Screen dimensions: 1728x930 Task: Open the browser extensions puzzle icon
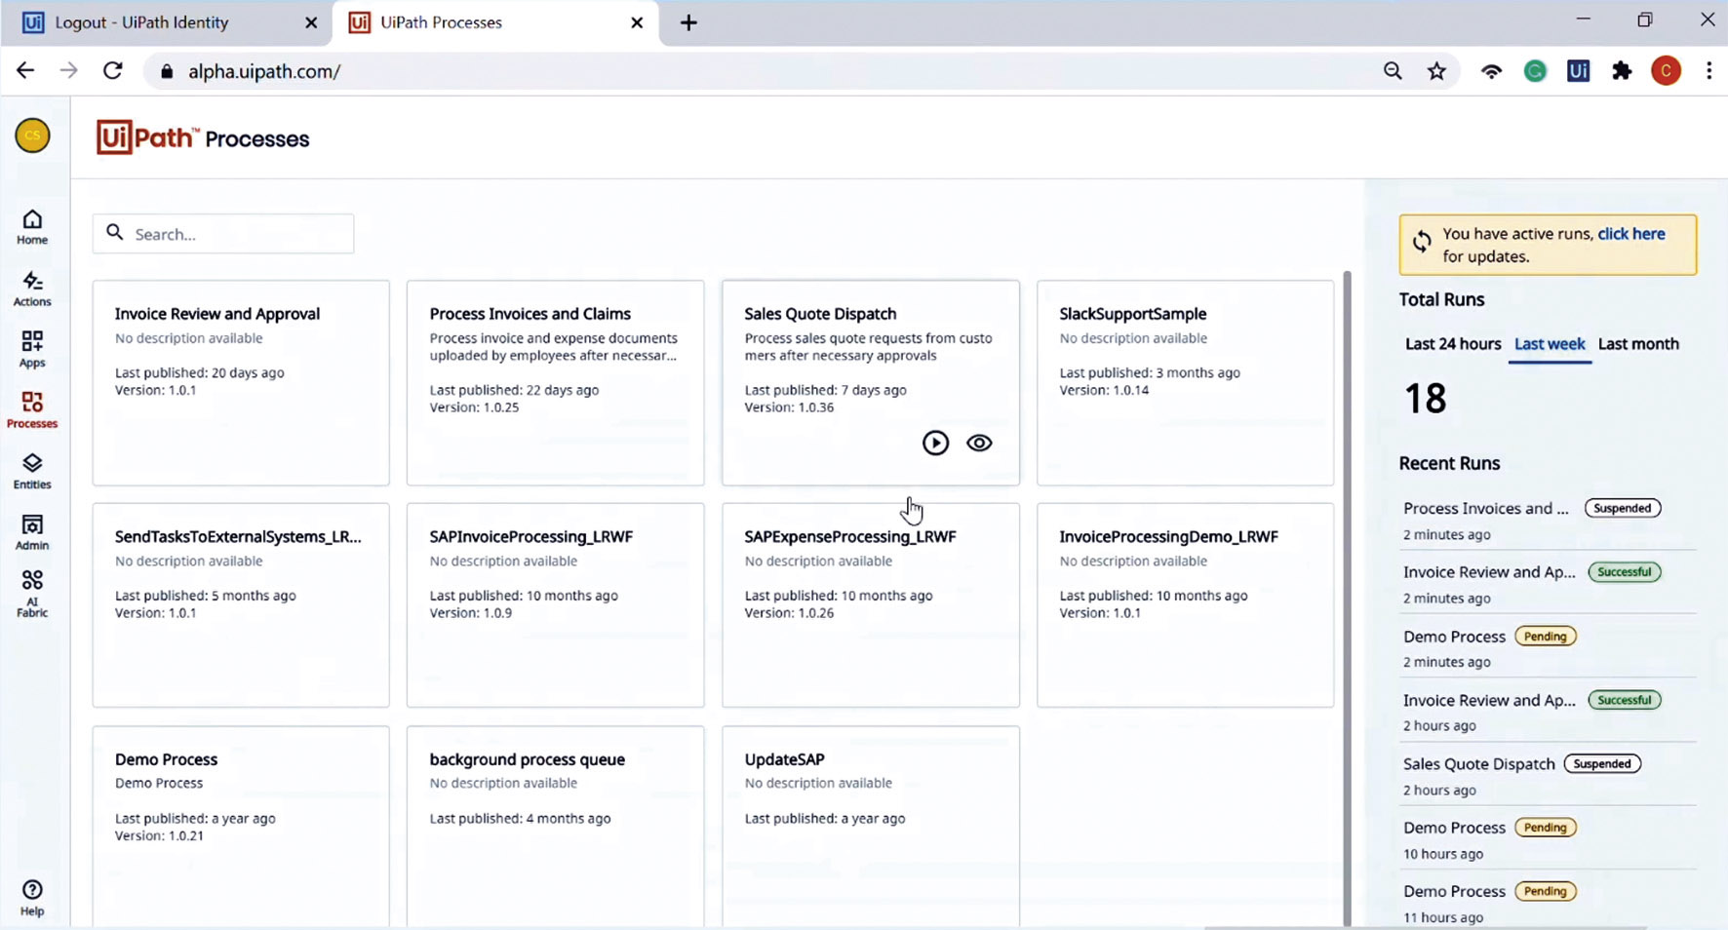tap(1622, 70)
